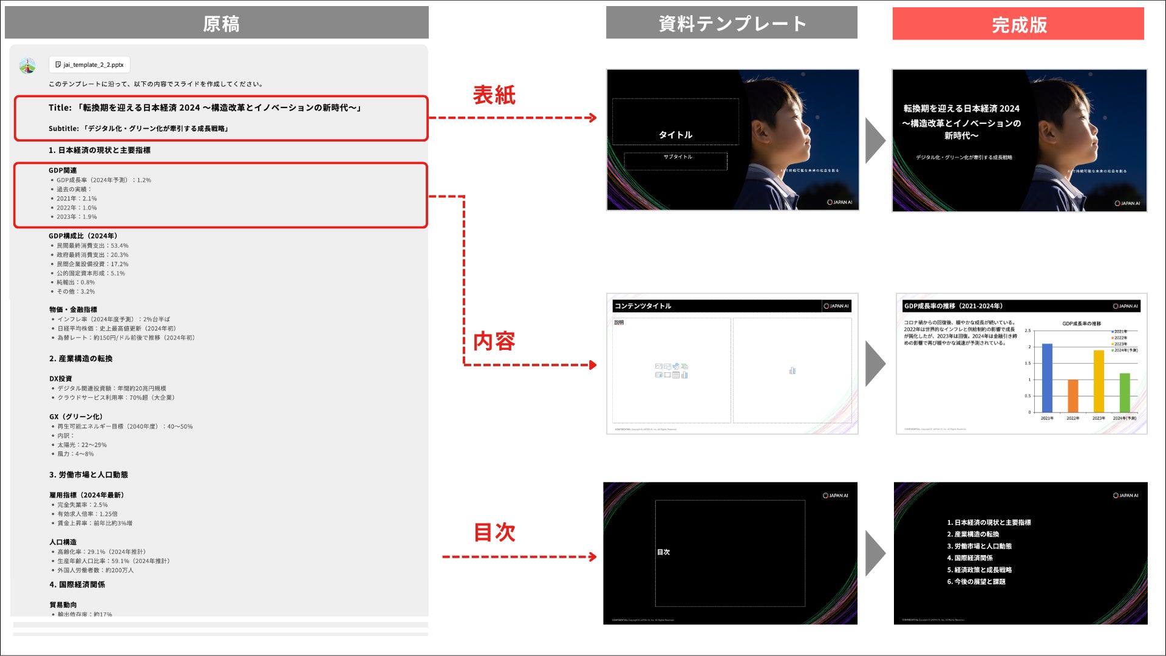
Task: Click JAPAN AI logo on completed GDP chart slide
Action: (1125, 306)
